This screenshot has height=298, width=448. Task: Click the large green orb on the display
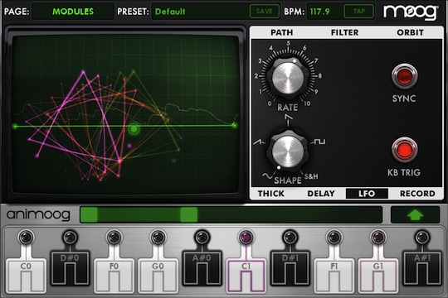point(134,129)
